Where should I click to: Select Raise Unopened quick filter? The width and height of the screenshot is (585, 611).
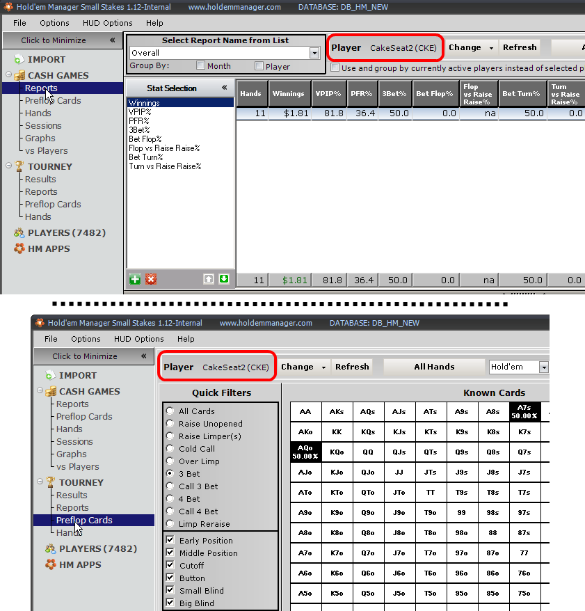click(x=170, y=423)
